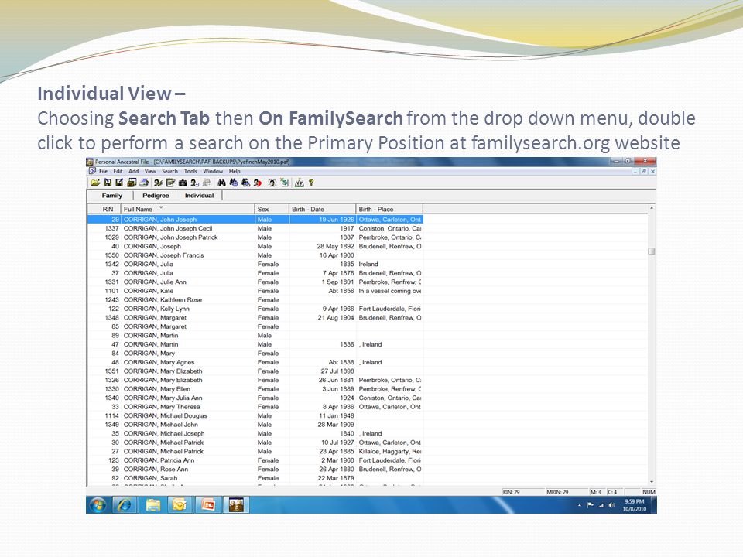Select the row CORRIGAN, Julie Ann

tap(255, 282)
